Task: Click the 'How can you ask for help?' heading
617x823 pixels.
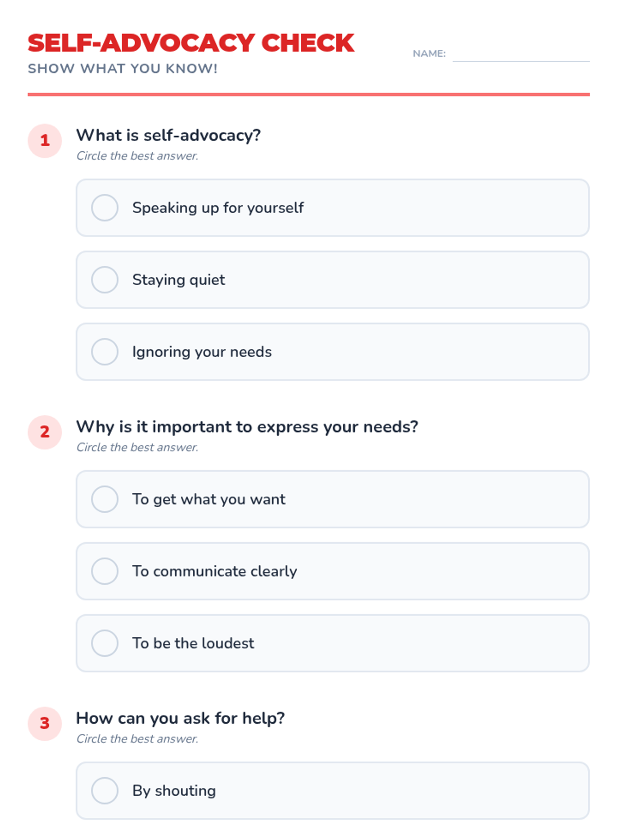Action: click(180, 718)
